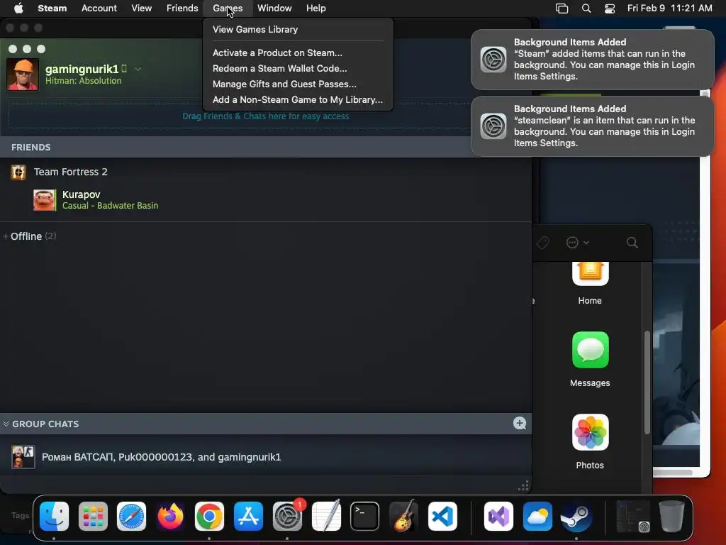
Task: Create a new group chat with plus icon
Action: click(520, 423)
